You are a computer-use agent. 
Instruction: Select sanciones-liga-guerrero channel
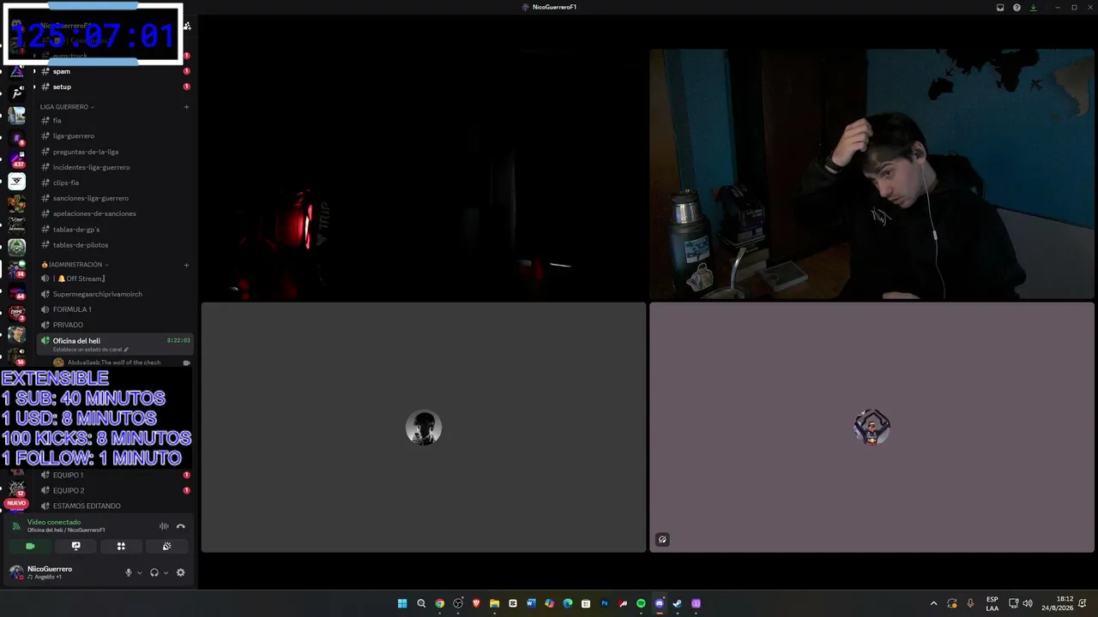[x=113, y=198]
